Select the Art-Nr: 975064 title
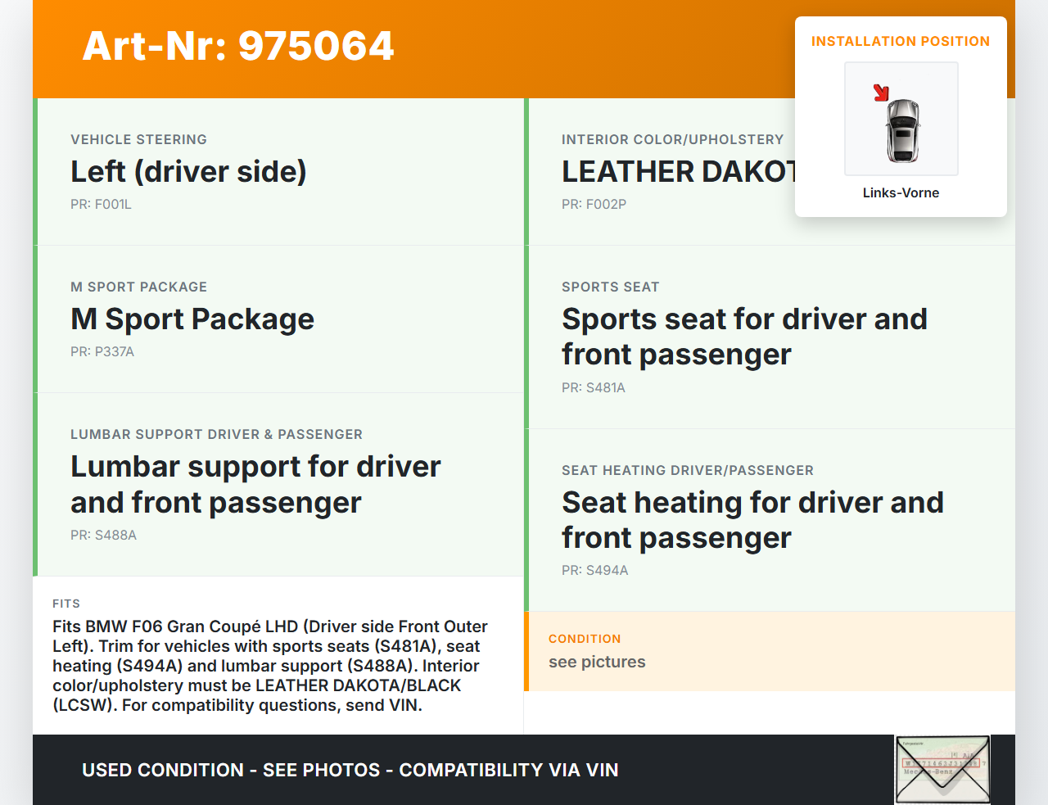 tap(238, 47)
